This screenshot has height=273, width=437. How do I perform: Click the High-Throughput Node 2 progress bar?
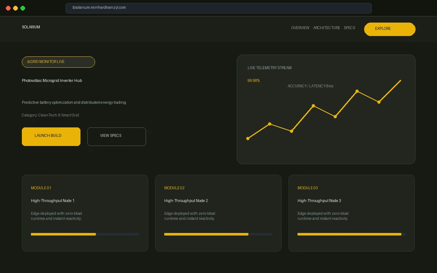218,234
